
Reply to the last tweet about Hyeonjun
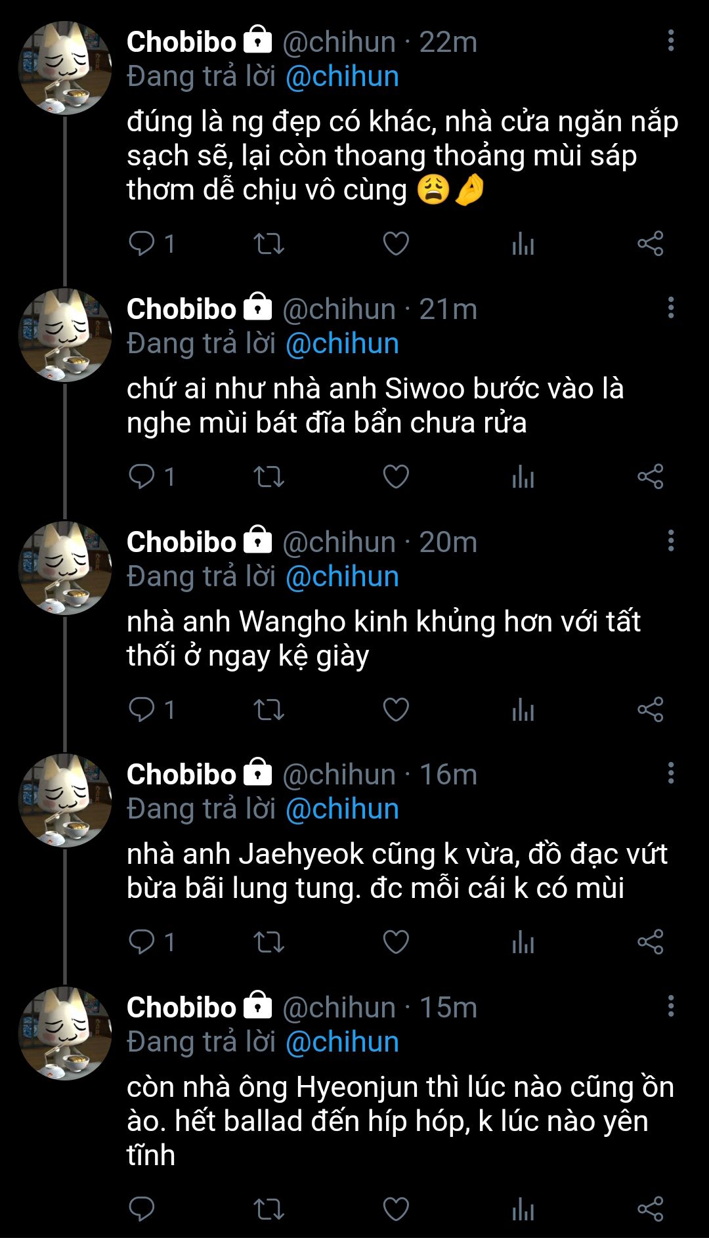pyautogui.click(x=141, y=1208)
